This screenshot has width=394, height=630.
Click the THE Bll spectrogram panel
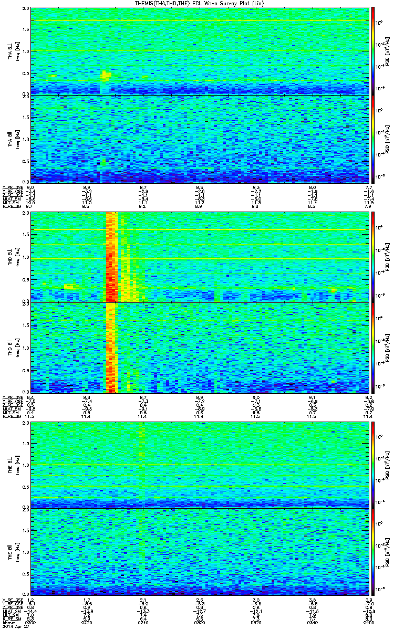pyautogui.click(x=200, y=552)
